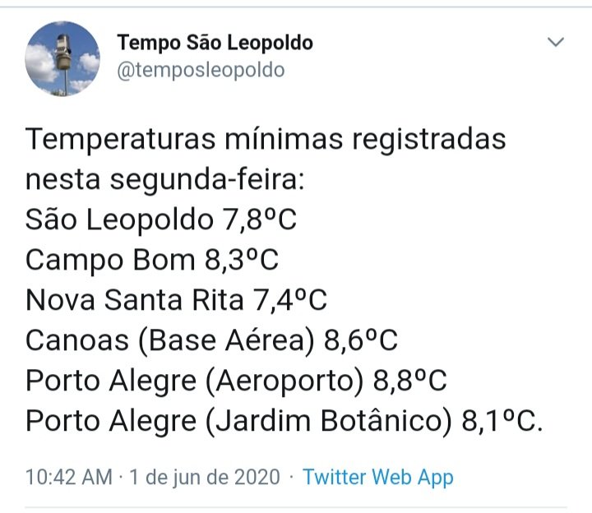Click the text Temperaturas mínimas registradas
592x513 pixels.
[266, 140]
